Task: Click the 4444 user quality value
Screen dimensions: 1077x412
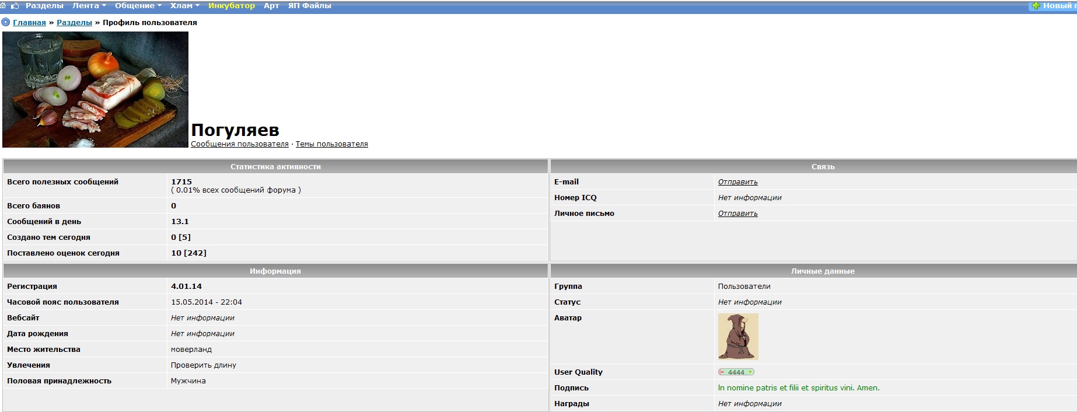Action: [x=736, y=372]
